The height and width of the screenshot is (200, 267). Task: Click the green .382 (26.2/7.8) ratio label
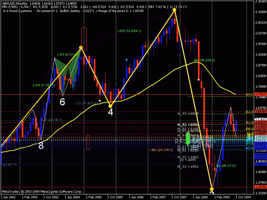(226, 165)
